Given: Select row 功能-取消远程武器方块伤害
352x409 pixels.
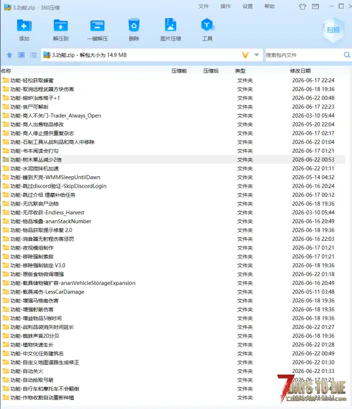Looking at the screenshot, I should pos(173,89).
